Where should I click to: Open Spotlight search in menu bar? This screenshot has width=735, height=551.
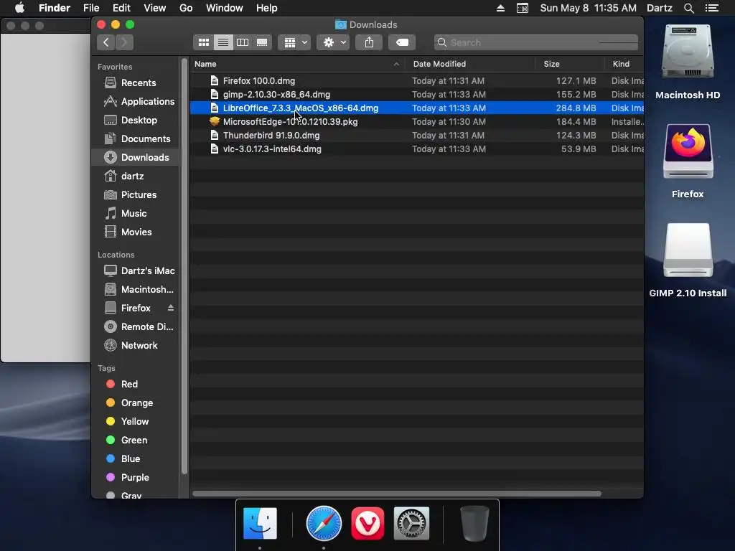pos(688,8)
